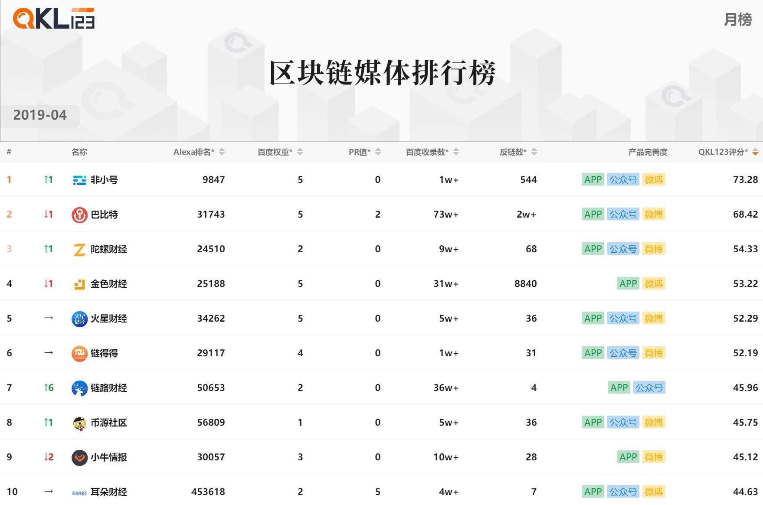Click the 链路财经 deer logo
The height and width of the screenshot is (505, 763).
[x=79, y=388]
